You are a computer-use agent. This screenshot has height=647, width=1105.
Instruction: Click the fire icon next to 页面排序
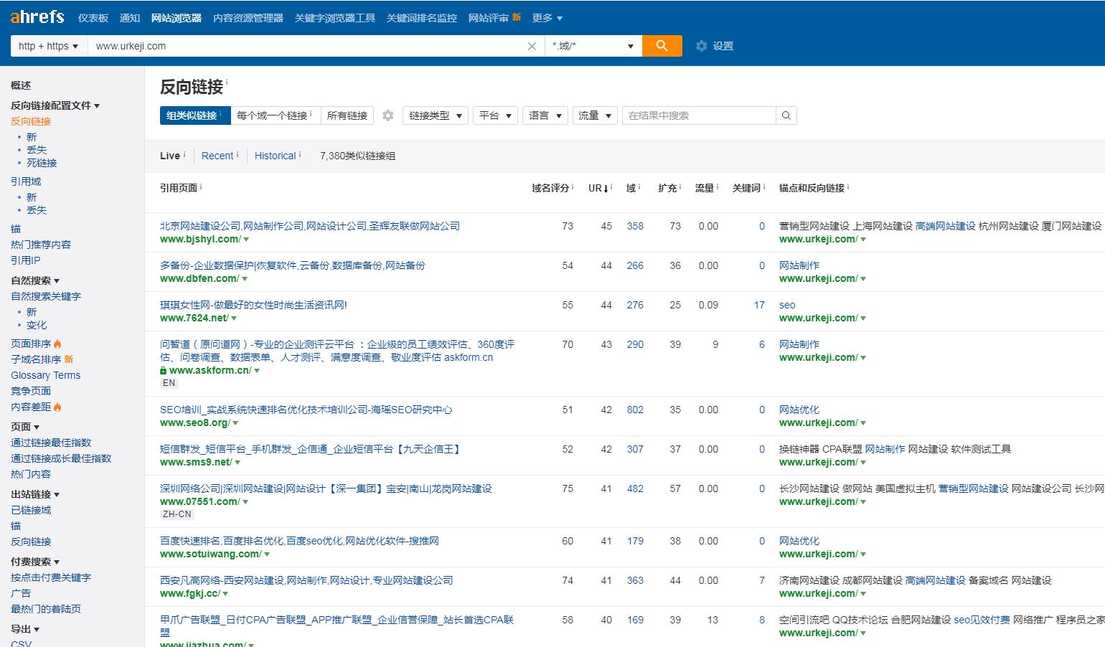(57, 344)
